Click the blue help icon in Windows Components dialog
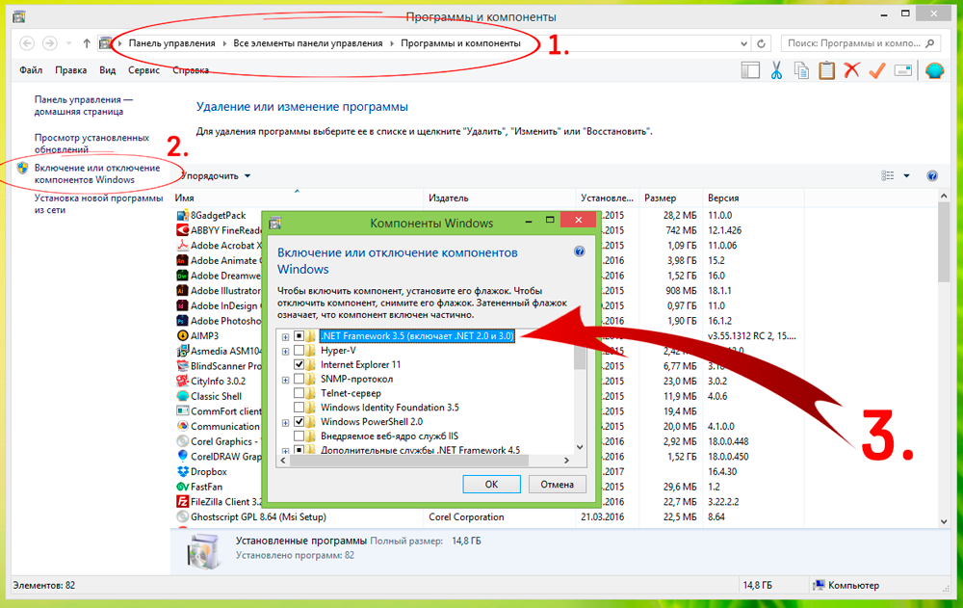Screen dimensions: 963x608 [x=579, y=251]
